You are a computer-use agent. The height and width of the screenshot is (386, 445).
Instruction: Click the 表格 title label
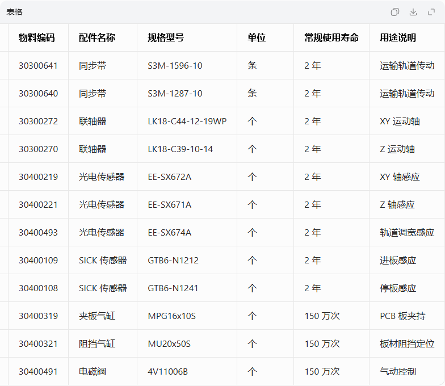coord(15,12)
